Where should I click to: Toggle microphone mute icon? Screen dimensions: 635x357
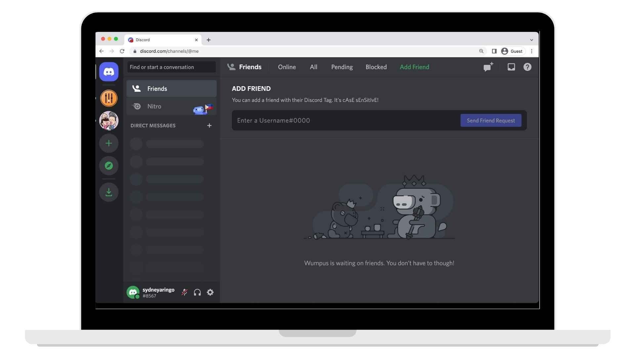(184, 292)
